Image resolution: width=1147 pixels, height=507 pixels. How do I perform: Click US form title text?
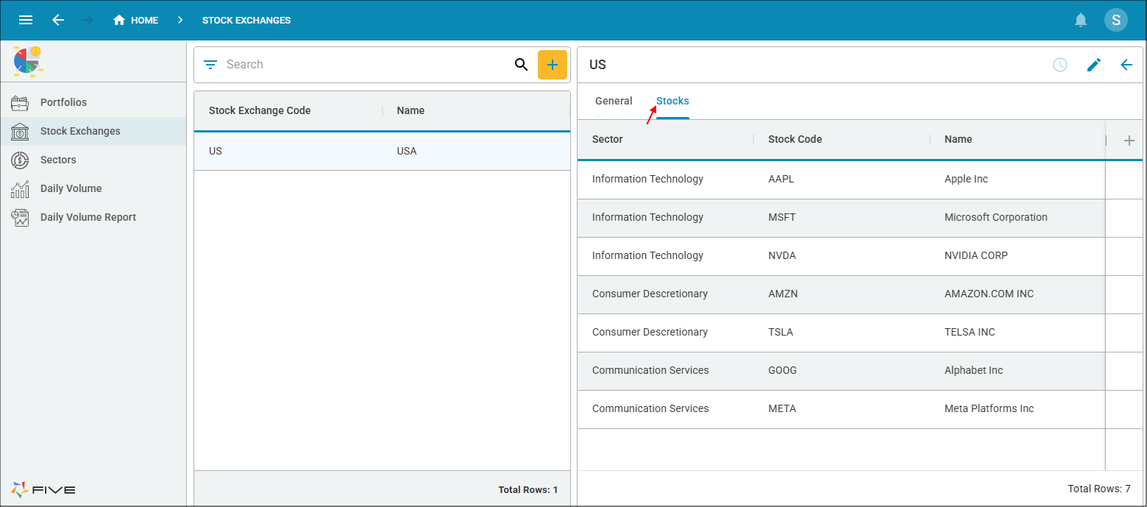(x=597, y=65)
